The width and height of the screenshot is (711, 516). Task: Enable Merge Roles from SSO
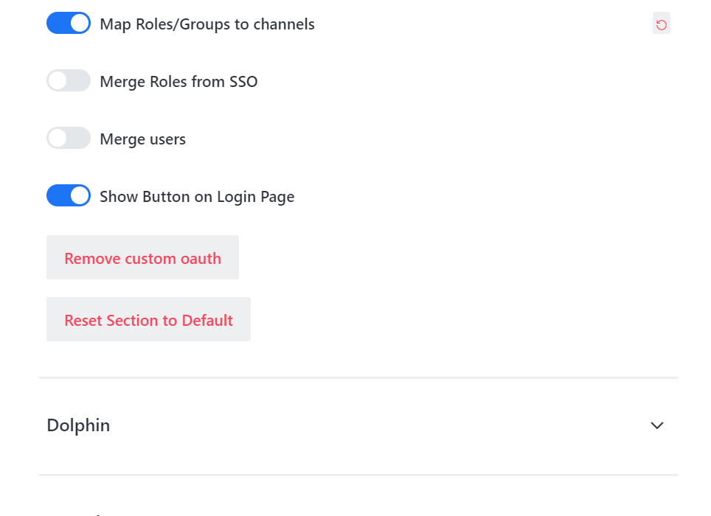[68, 80]
